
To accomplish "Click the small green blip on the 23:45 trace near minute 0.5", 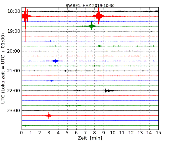I will (x=25, y=125).
